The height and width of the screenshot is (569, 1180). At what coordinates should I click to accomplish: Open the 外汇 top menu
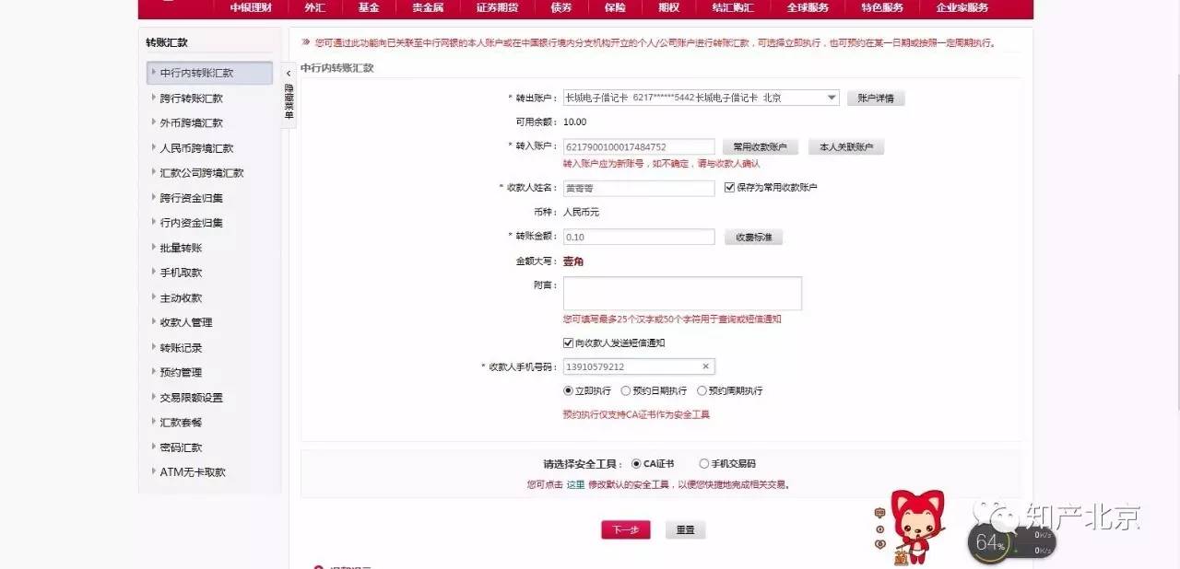coord(314,7)
